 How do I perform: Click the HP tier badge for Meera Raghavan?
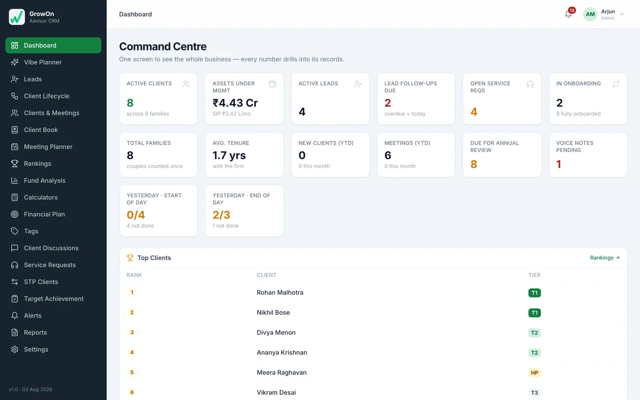pos(534,373)
